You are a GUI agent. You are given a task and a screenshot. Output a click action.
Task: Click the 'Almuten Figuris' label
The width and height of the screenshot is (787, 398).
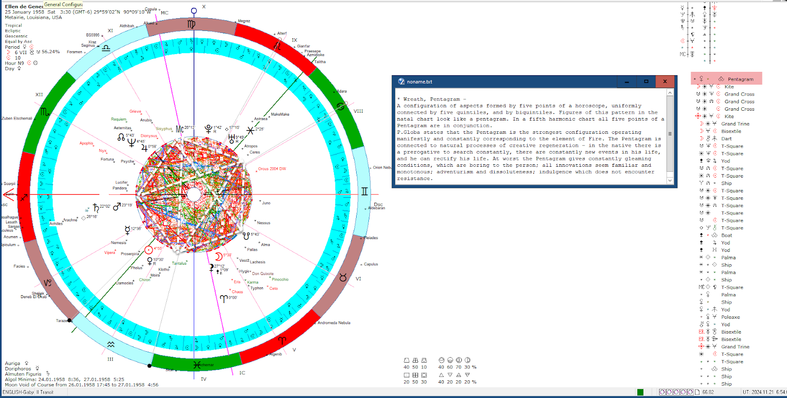point(23,374)
